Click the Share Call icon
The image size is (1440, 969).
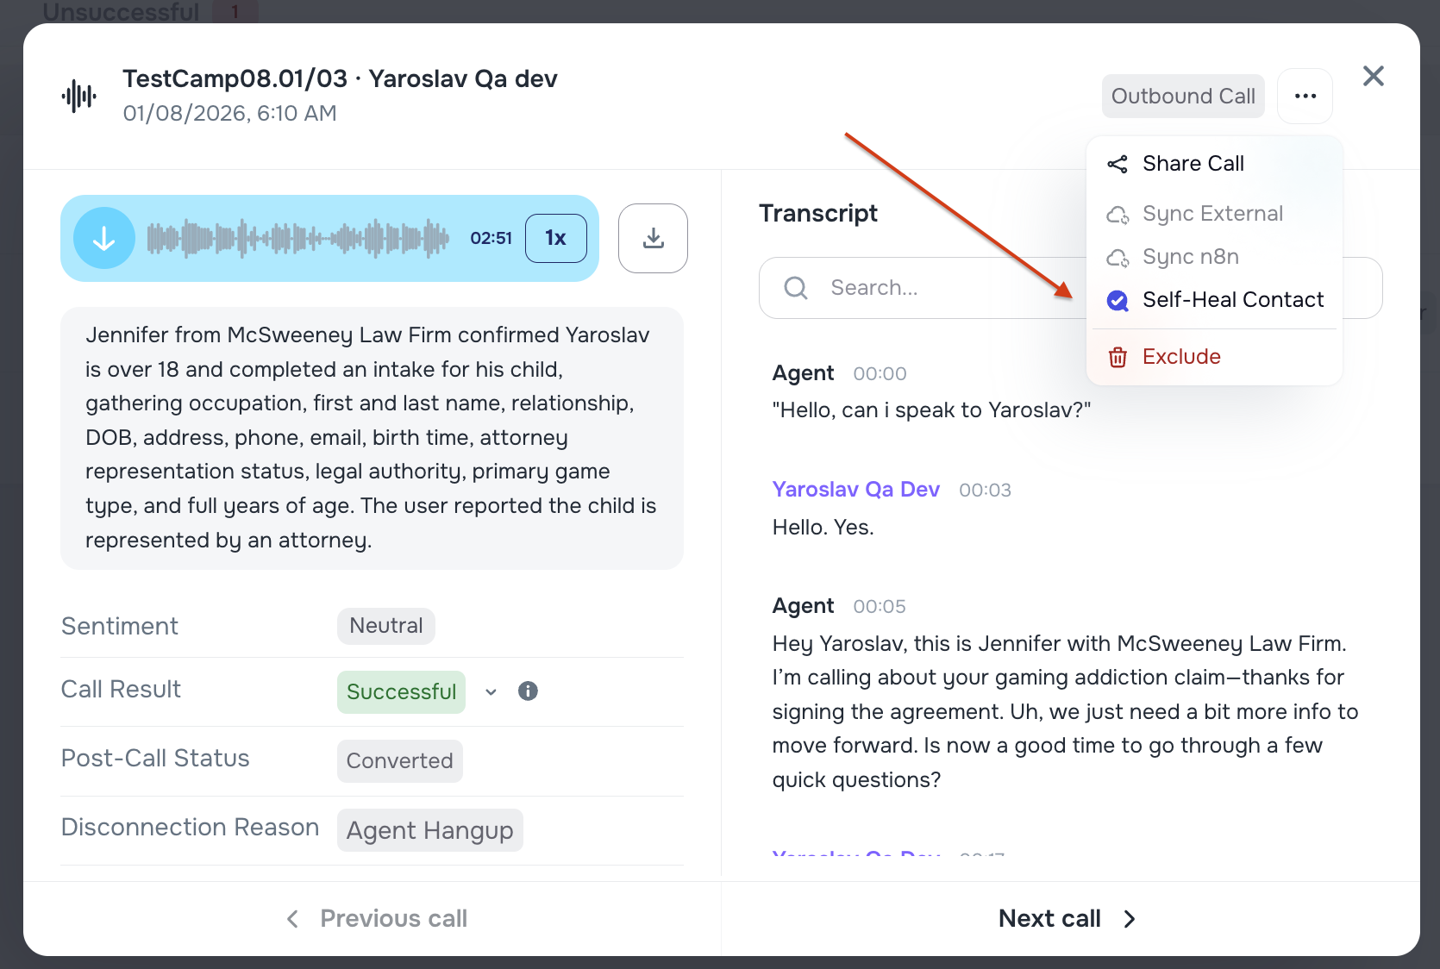pyautogui.click(x=1118, y=163)
